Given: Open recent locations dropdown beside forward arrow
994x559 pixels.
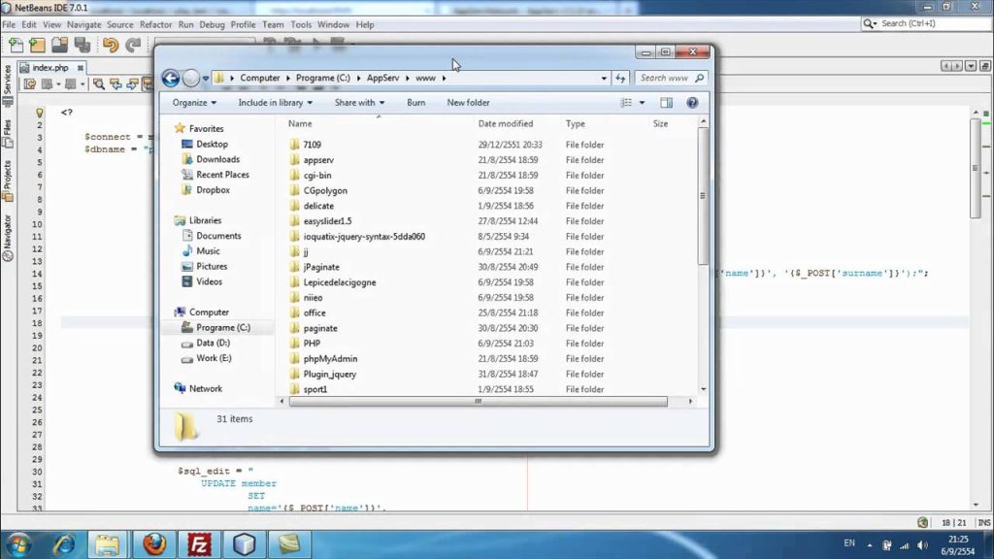Looking at the screenshot, I should [x=206, y=79].
